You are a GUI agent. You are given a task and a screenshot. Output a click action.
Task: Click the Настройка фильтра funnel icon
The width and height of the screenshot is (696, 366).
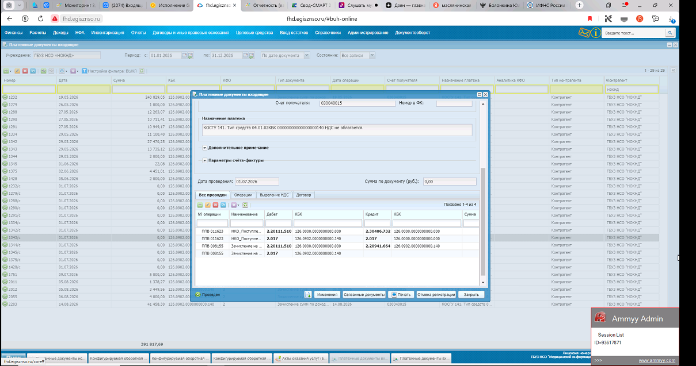pos(84,71)
